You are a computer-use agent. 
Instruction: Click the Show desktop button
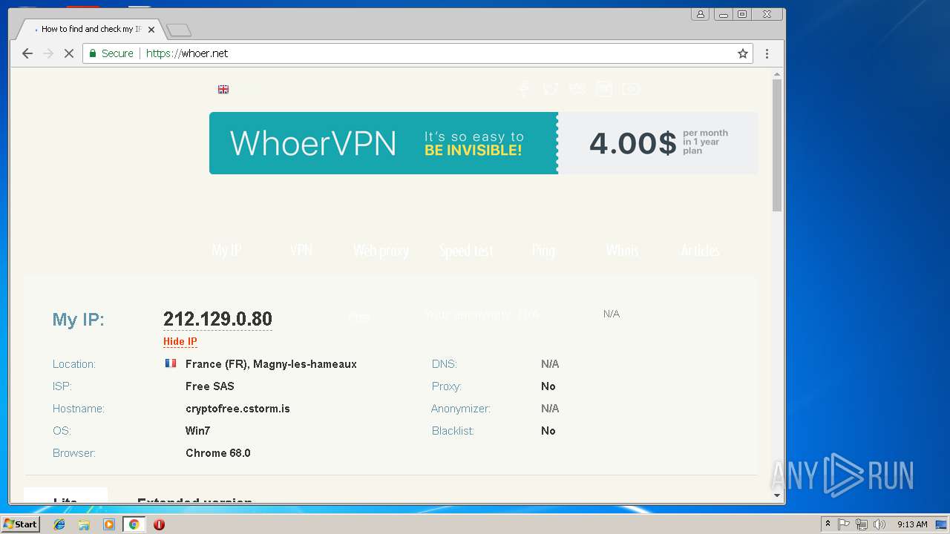943,524
